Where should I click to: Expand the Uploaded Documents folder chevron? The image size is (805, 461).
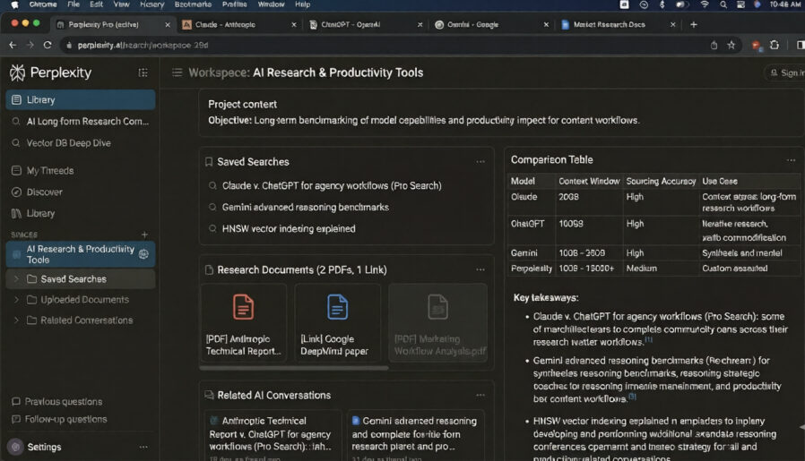[x=16, y=300]
